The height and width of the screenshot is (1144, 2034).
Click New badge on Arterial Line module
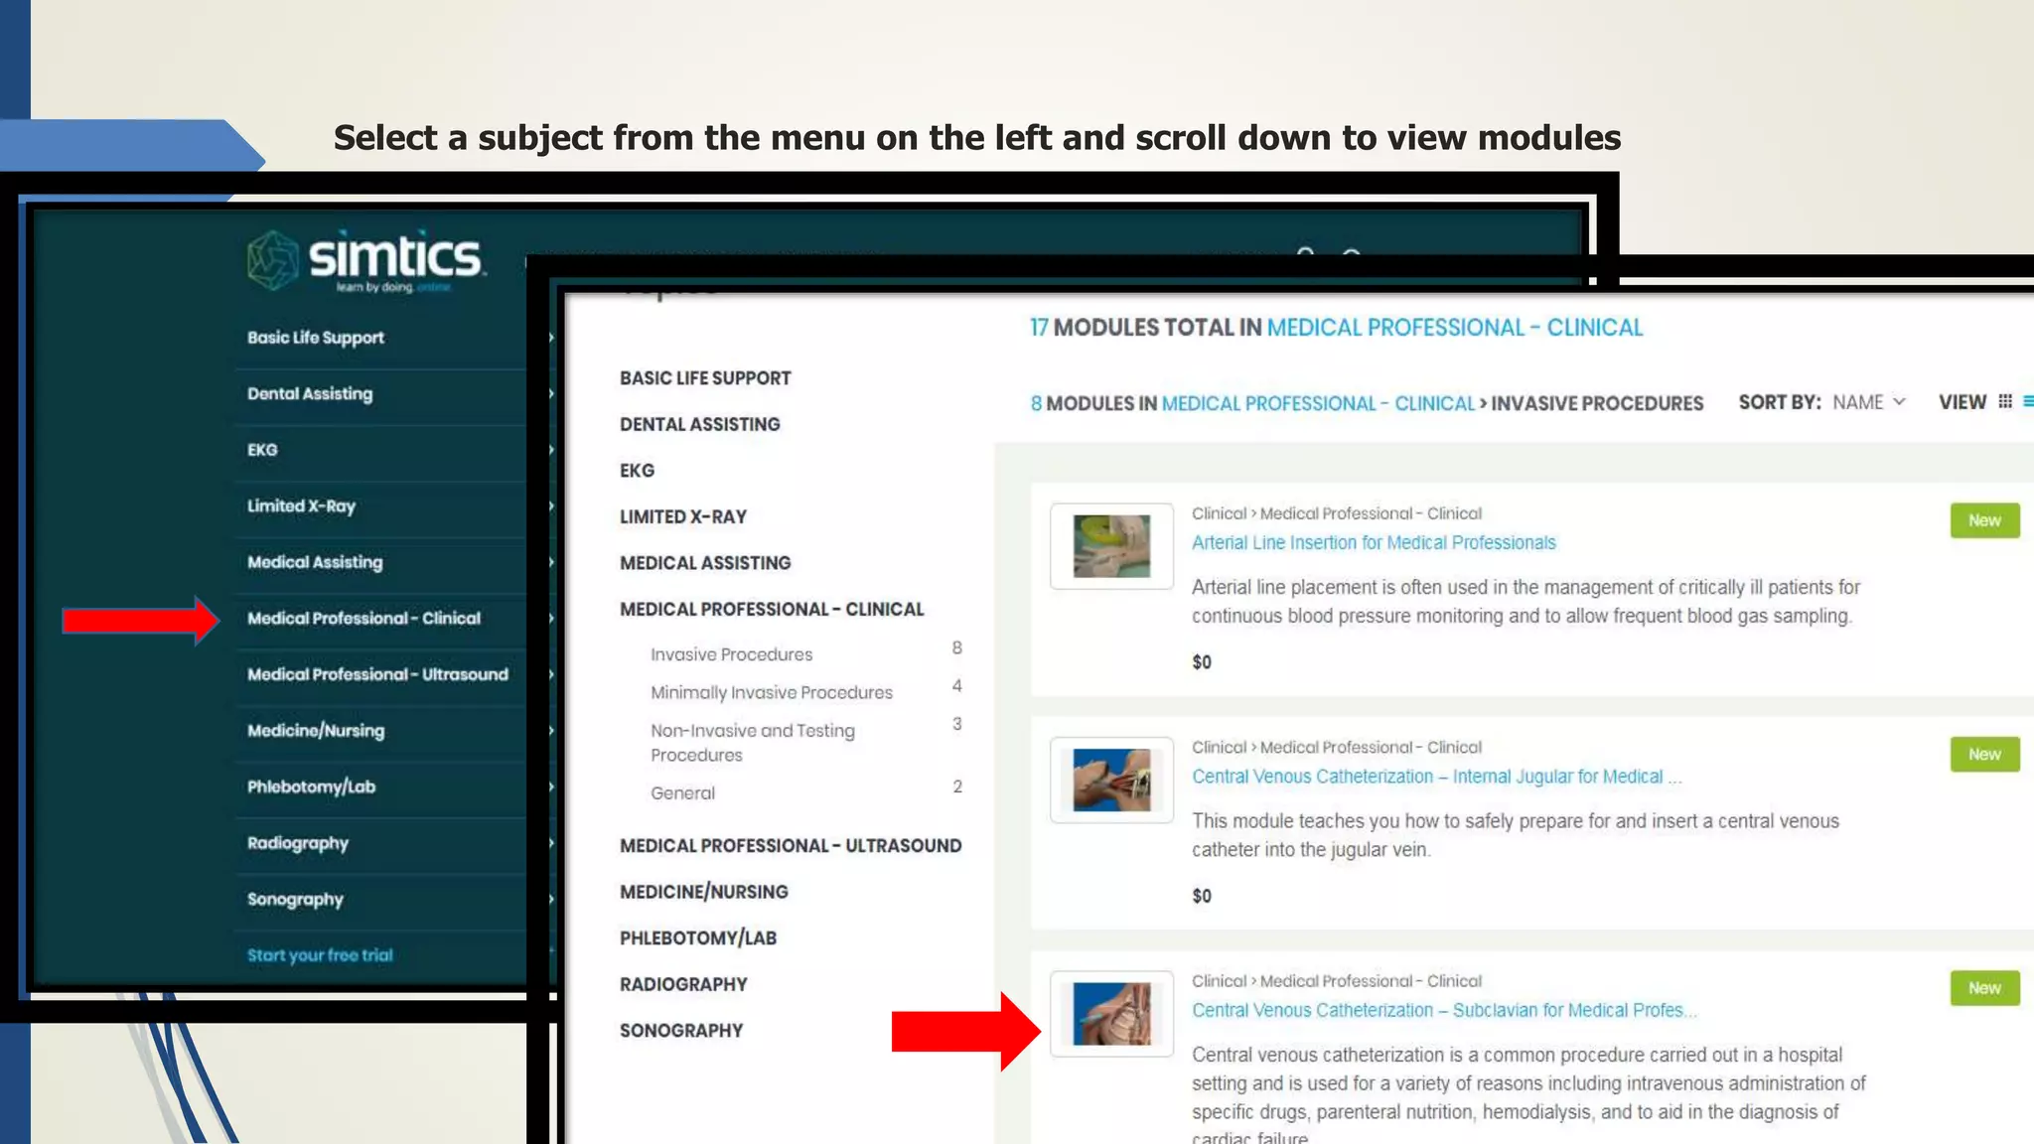1984,520
